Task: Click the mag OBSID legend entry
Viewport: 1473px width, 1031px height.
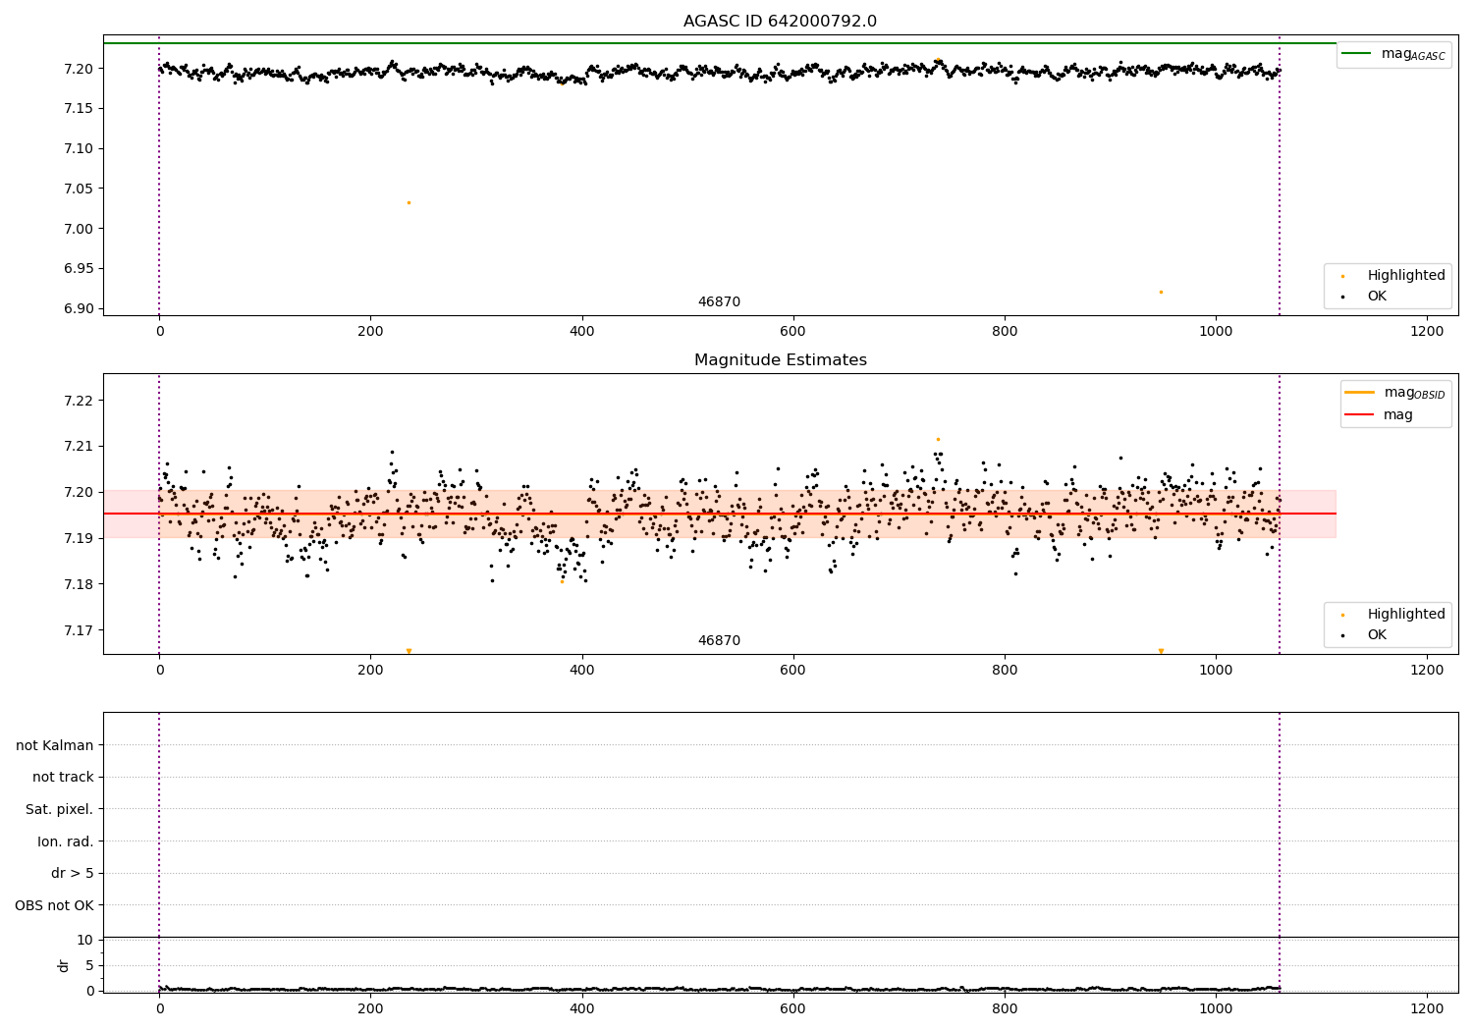Action: [x=1394, y=393]
